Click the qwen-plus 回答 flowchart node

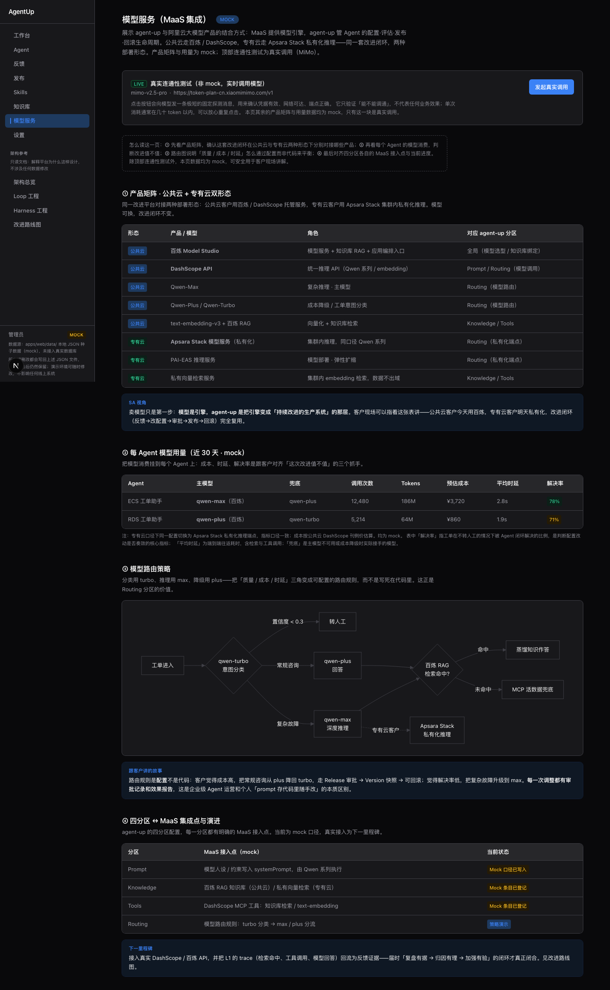coord(338,666)
